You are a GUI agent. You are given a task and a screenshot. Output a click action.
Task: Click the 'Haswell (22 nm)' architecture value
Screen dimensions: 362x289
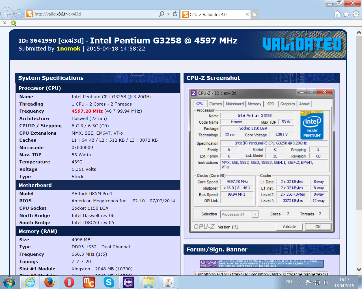tap(89, 119)
